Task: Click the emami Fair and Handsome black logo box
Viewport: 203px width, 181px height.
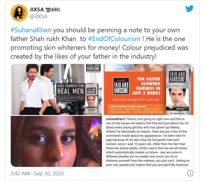Action: coord(121,86)
